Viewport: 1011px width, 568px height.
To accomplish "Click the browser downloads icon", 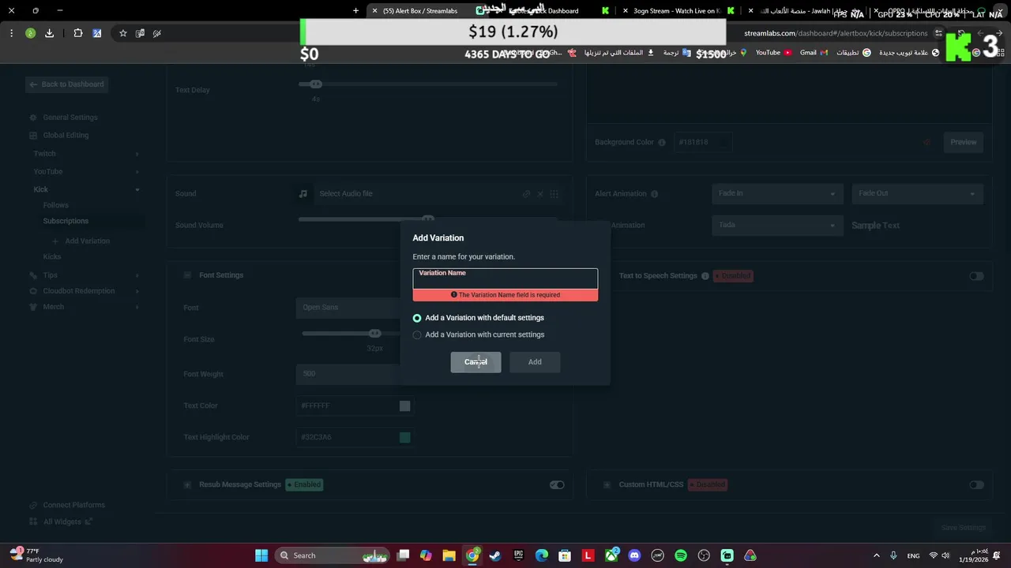I will (49, 33).
